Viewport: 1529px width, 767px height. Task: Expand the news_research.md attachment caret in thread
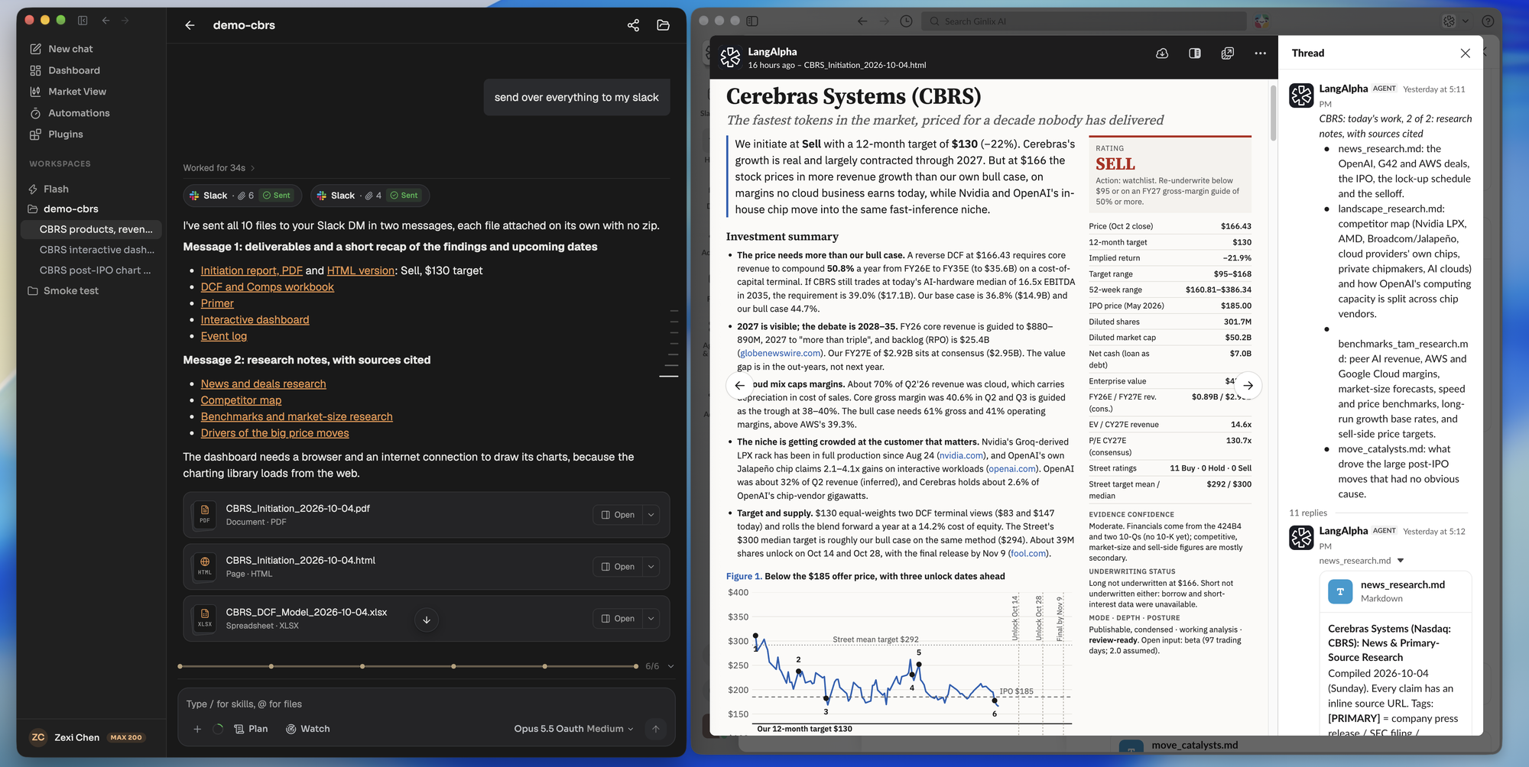click(1401, 561)
